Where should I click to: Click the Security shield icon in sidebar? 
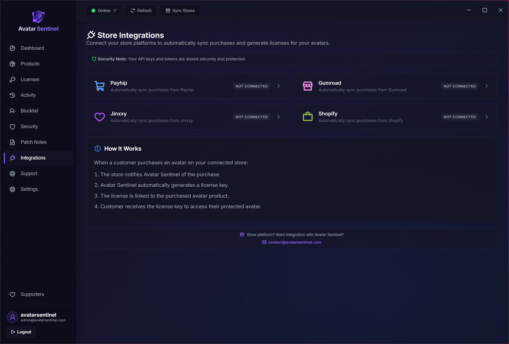(x=12, y=126)
